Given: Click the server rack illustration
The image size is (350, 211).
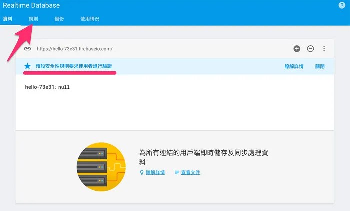Looking at the screenshot, I should pyautogui.click(x=101, y=167).
